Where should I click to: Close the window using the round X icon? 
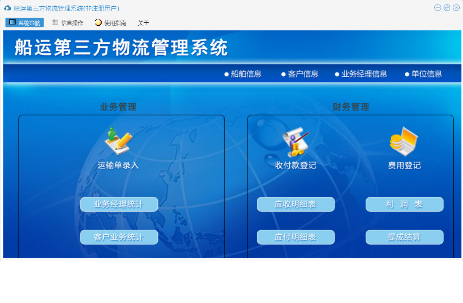[457, 8]
